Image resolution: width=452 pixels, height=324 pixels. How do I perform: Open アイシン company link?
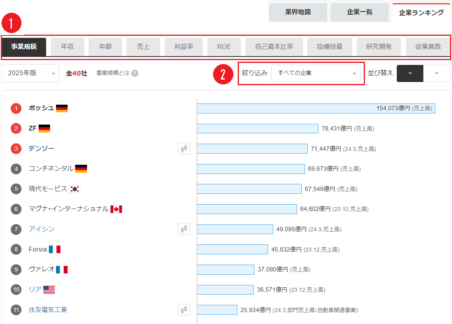click(x=41, y=229)
